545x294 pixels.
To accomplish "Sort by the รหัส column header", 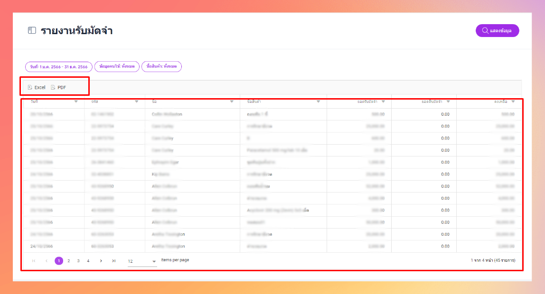I will pos(94,101).
